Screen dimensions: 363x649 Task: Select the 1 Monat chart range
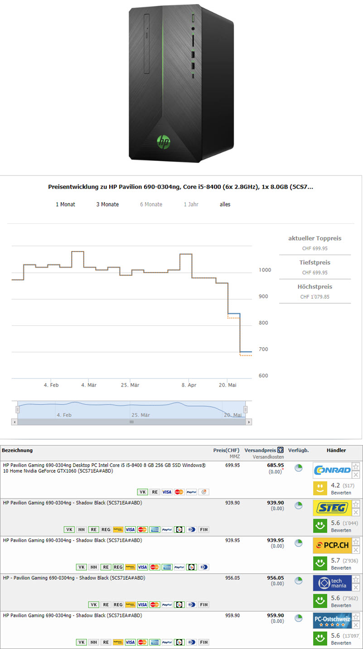pyautogui.click(x=65, y=204)
